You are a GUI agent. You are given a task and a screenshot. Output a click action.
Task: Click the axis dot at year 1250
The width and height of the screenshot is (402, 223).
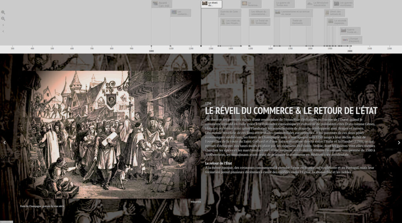click(x=201, y=46)
